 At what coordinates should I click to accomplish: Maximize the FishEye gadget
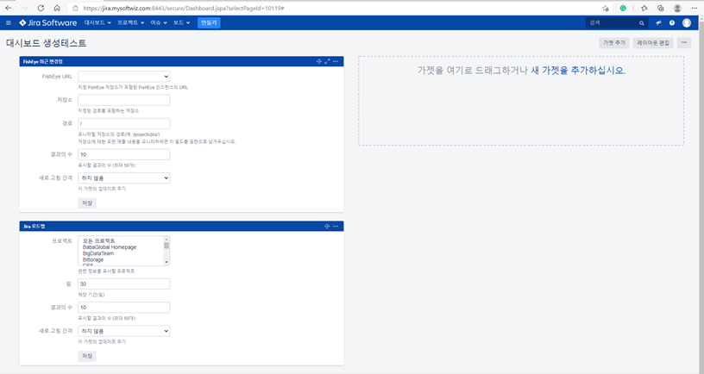tap(327, 61)
